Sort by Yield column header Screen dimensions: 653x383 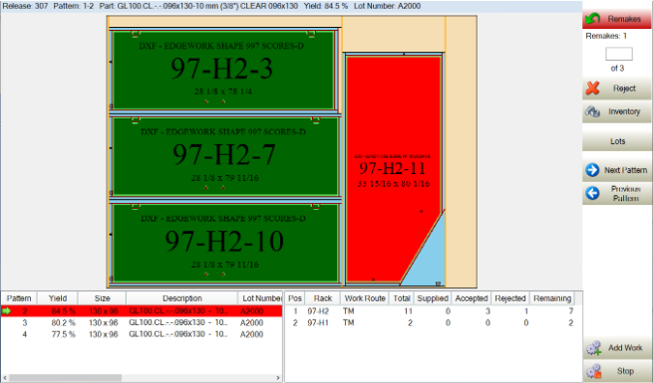[x=57, y=298]
